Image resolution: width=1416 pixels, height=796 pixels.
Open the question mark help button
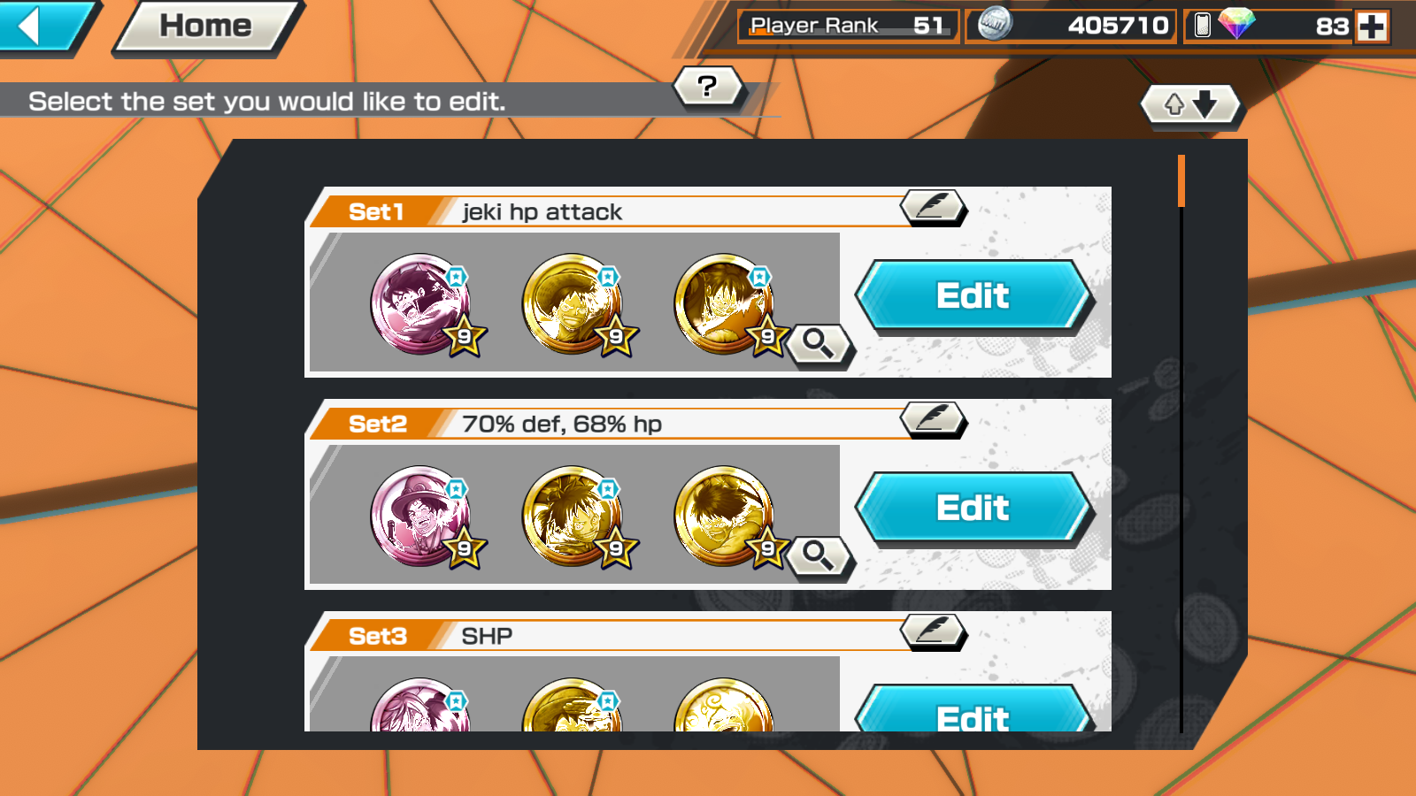pyautogui.click(x=707, y=87)
